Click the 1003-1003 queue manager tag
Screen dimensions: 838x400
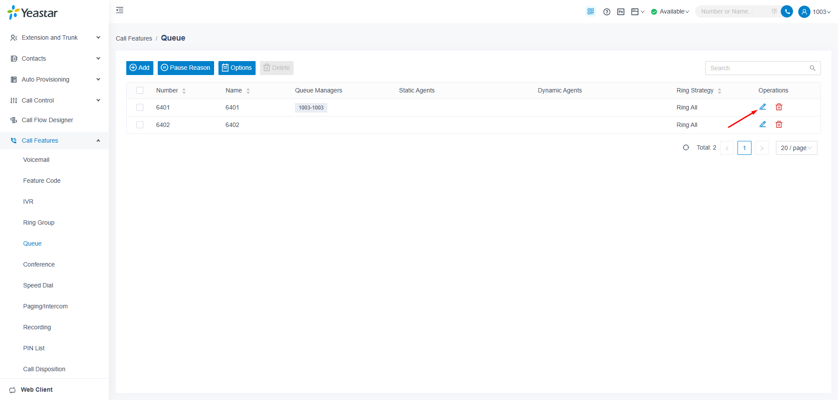pos(311,108)
